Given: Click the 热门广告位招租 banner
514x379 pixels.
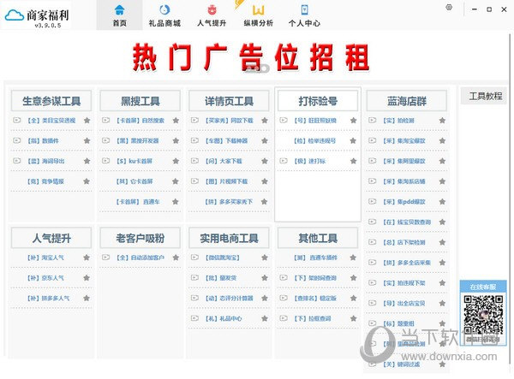Looking at the screenshot, I should pos(251,57).
